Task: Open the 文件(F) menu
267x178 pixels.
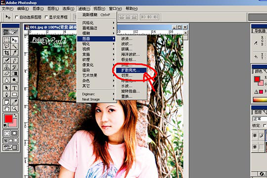Action: 7,8
